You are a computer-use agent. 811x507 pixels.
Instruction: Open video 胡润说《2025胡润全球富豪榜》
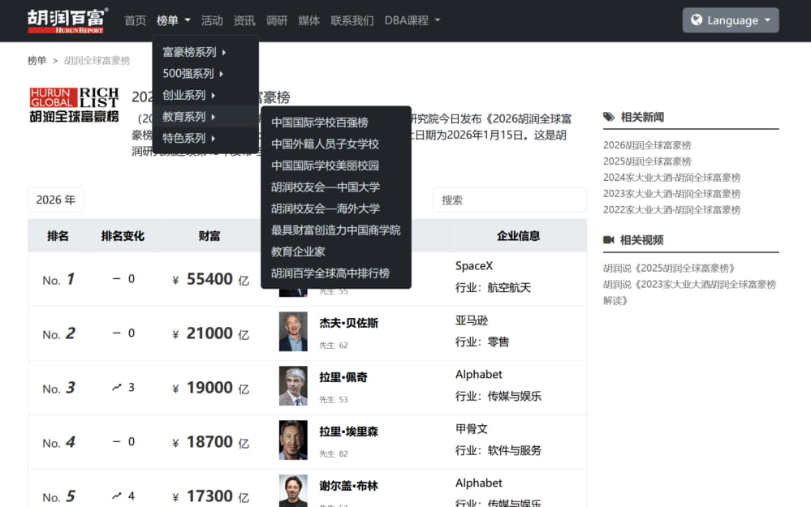tap(669, 269)
